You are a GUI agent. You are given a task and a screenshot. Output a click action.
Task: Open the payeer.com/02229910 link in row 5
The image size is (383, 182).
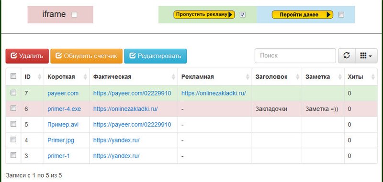132,125
